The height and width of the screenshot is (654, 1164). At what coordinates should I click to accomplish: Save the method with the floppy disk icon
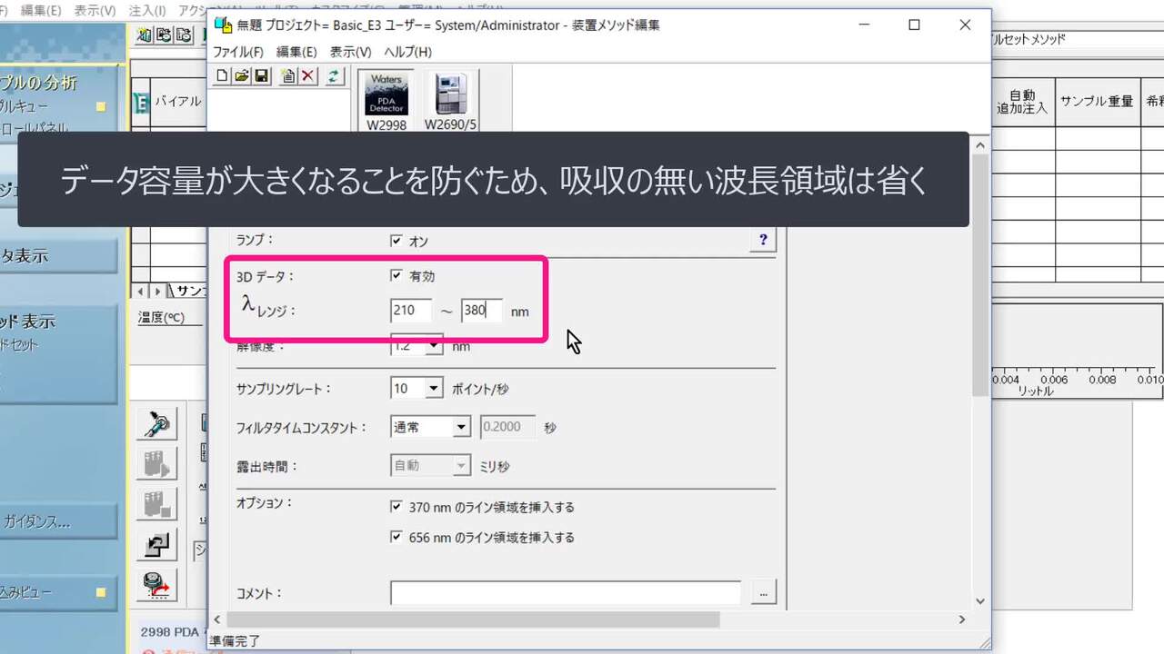click(x=260, y=76)
